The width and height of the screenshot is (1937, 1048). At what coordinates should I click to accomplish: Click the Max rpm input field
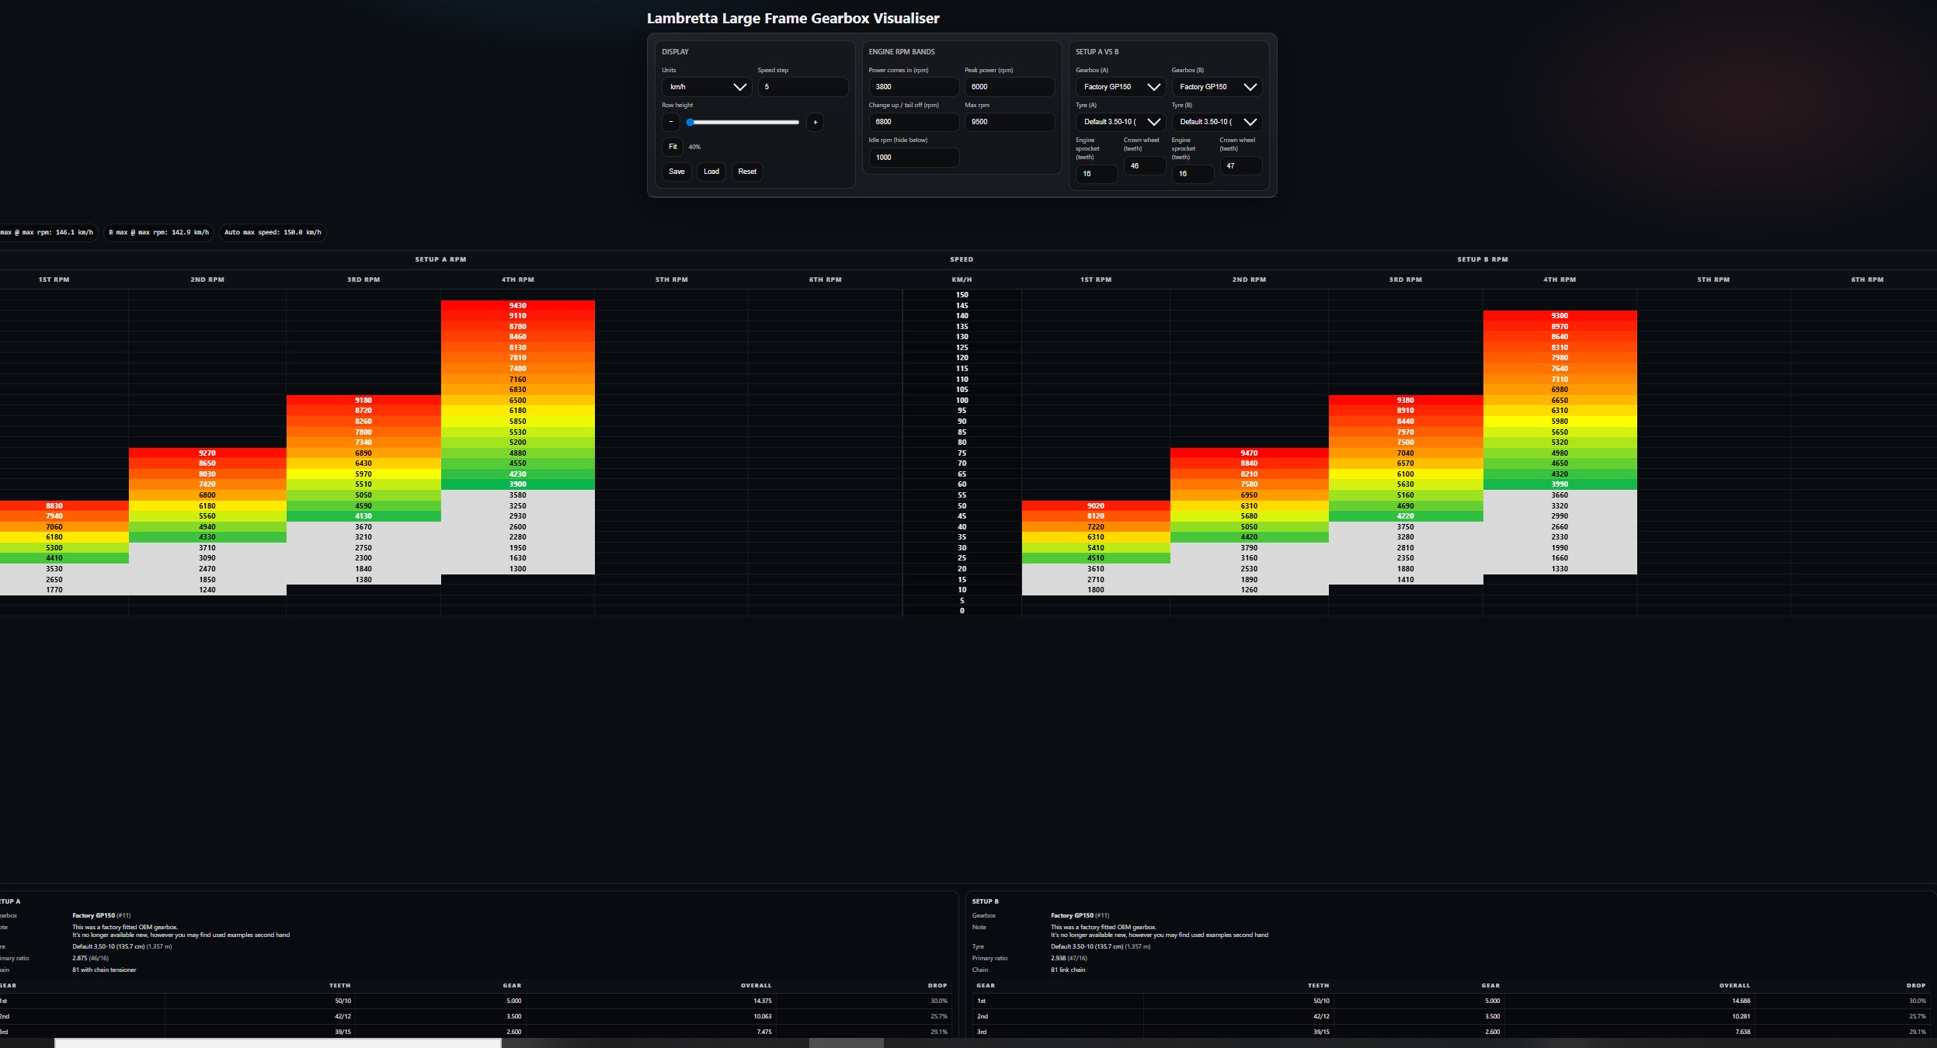[x=1009, y=122]
